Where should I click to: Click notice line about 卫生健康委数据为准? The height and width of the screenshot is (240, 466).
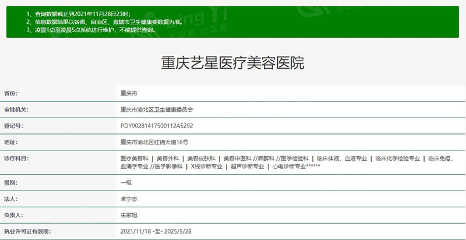[x=104, y=22]
